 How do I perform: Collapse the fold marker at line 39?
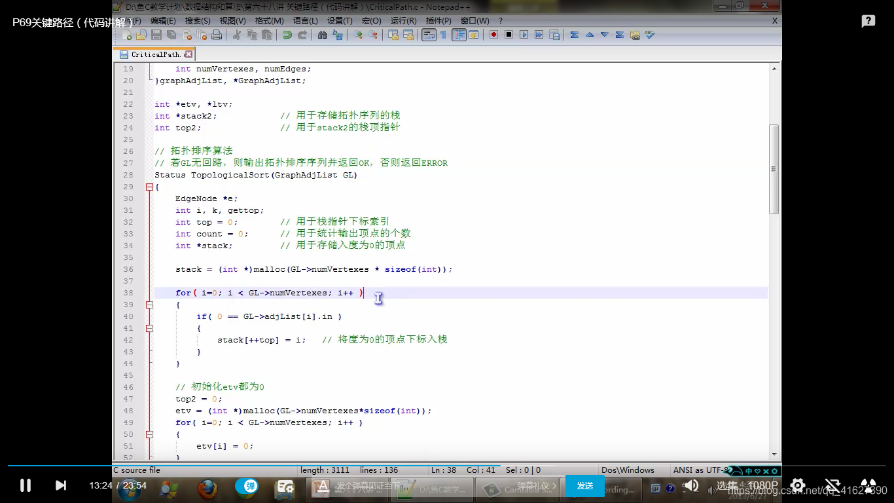tap(149, 305)
